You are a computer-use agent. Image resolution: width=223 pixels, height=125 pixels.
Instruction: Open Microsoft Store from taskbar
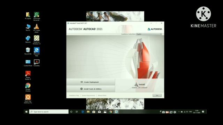tap(94, 112)
